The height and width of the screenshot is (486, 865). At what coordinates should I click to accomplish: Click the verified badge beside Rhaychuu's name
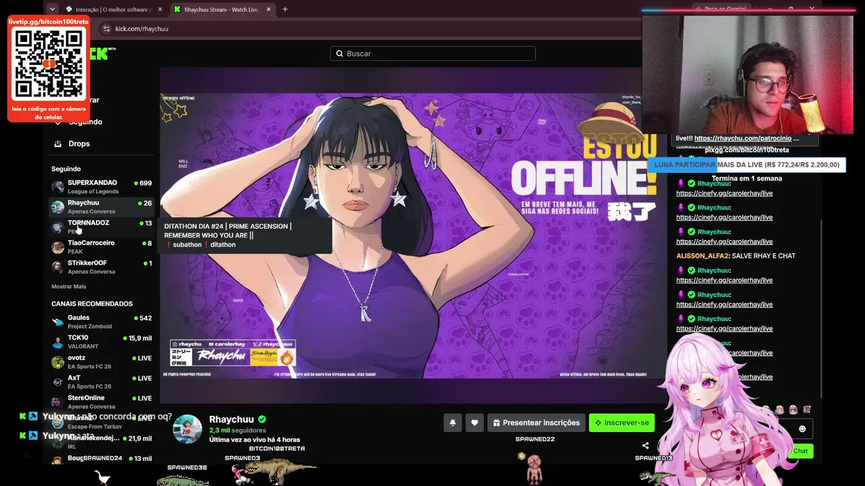262,419
